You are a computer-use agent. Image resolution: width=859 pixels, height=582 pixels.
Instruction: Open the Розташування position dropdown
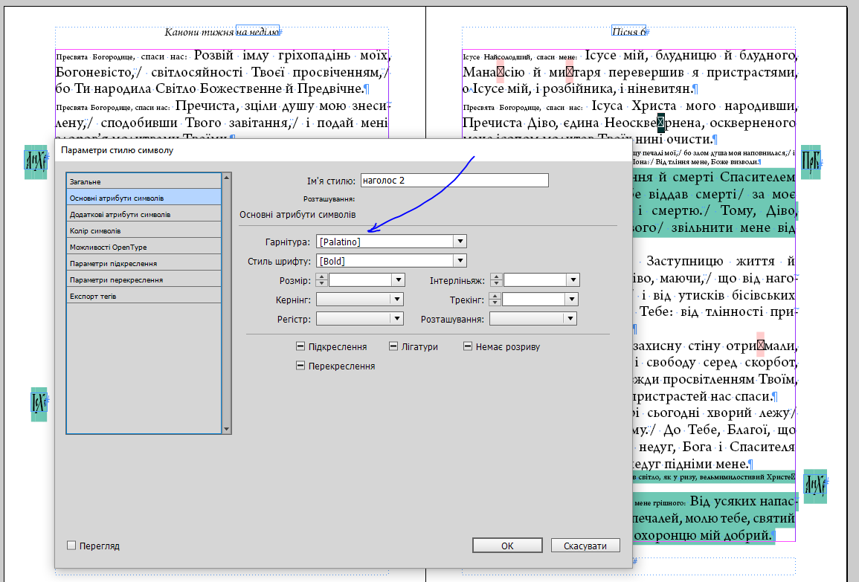(570, 318)
